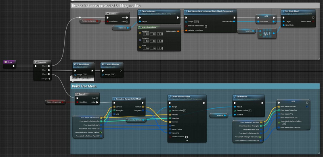Select the Make Transform node header
323x157 pixels.
click(x=159, y=27)
